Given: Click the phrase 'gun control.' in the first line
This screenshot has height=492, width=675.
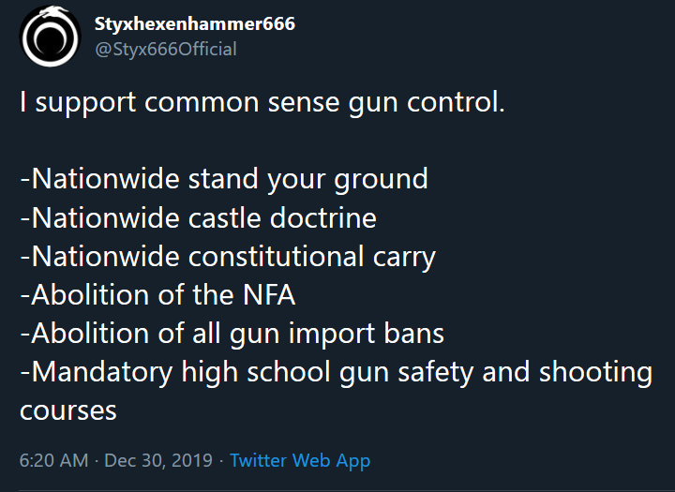Looking at the screenshot, I should point(427,103).
